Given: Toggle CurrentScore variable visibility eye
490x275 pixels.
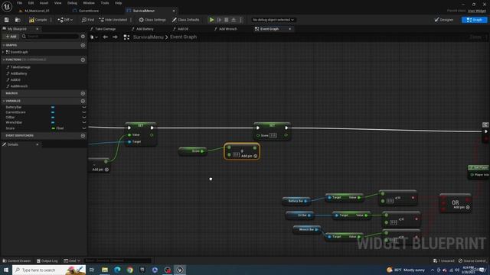Looking at the screenshot, I should pos(83,112).
